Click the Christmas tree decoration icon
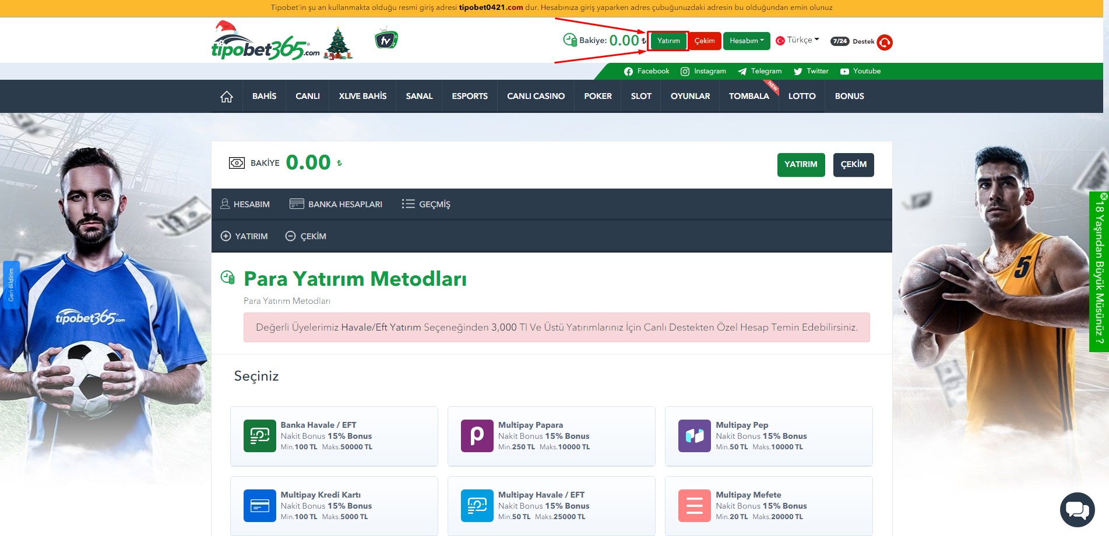The image size is (1109, 536). point(338,43)
